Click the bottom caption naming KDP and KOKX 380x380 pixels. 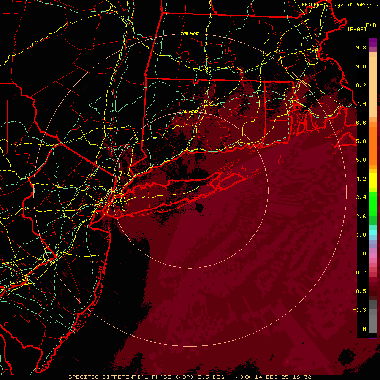[x=190, y=377]
